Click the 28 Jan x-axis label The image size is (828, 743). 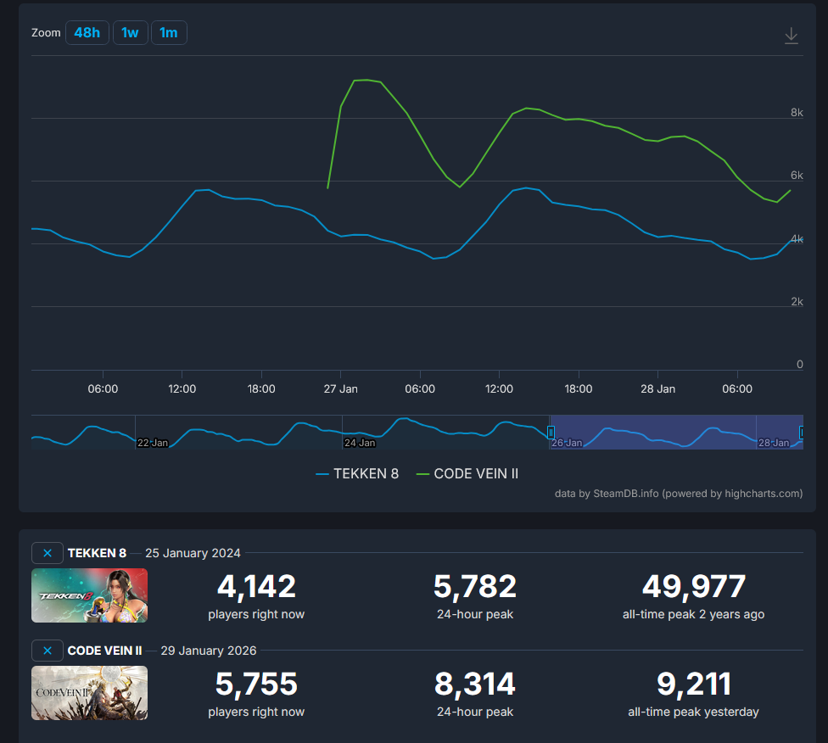[x=658, y=389]
